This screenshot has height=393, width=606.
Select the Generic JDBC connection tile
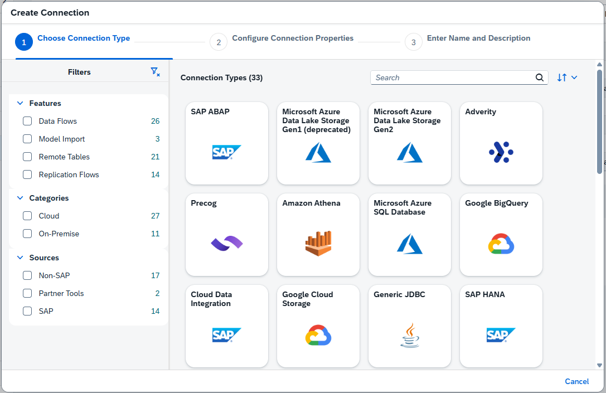coord(409,326)
